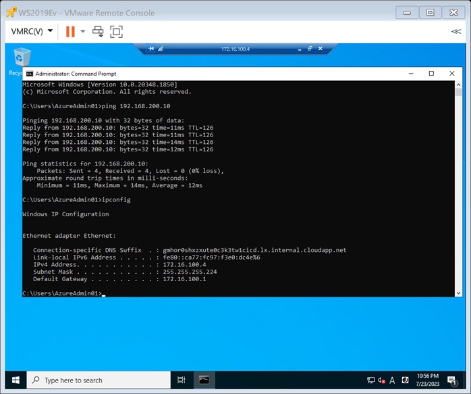Image resolution: width=471 pixels, height=394 pixels.
Task: Expand the power options arrow next to pause
Action: (83, 31)
